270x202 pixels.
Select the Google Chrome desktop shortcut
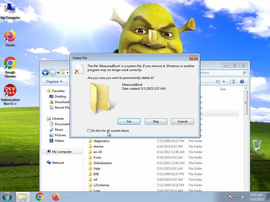point(10,67)
